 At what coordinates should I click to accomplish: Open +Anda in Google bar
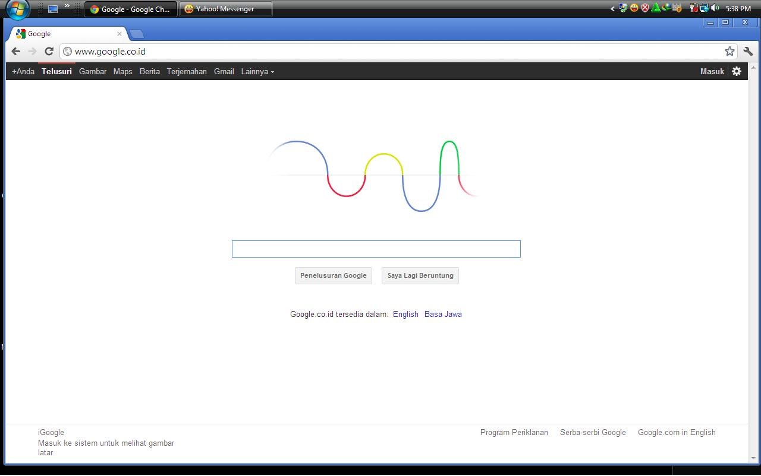click(x=23, y=71)
